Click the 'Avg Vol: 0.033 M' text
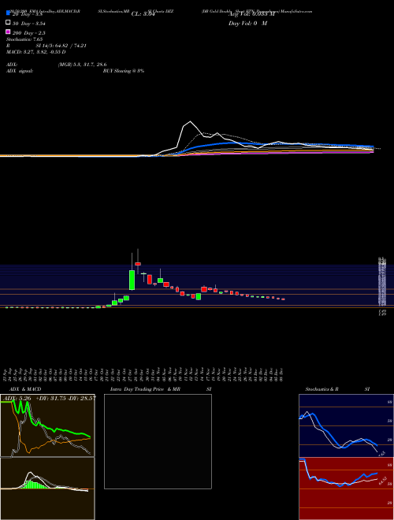The image size is (394, 520). pos(251,14)
